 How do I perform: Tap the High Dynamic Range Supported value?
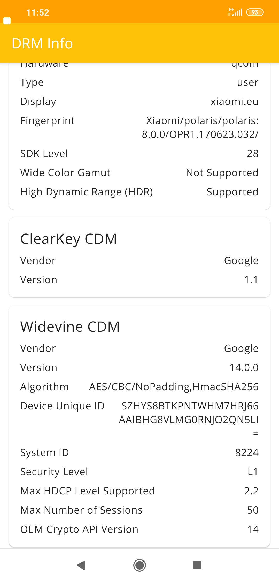232,192
